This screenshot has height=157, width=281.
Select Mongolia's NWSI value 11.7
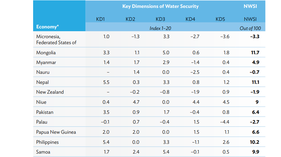coord(255,53)
